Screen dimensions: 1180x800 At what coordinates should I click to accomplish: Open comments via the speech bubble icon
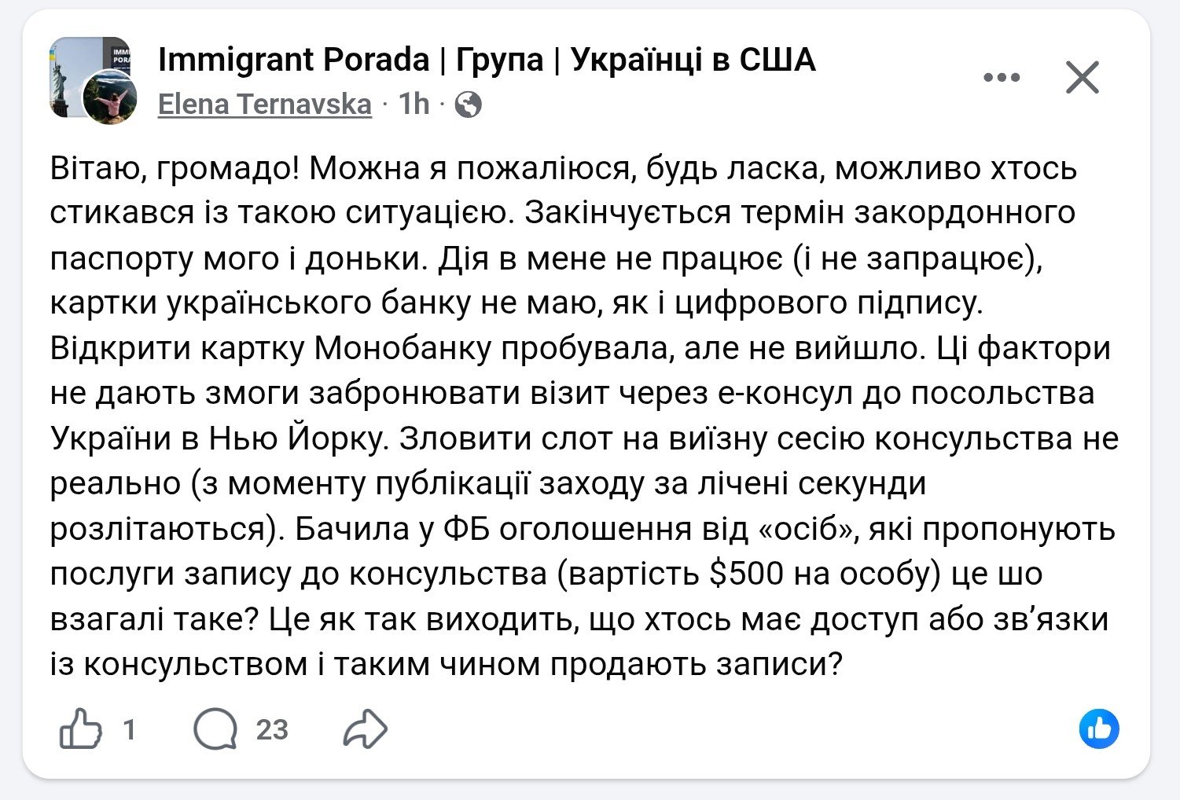(x=215, y=729)
